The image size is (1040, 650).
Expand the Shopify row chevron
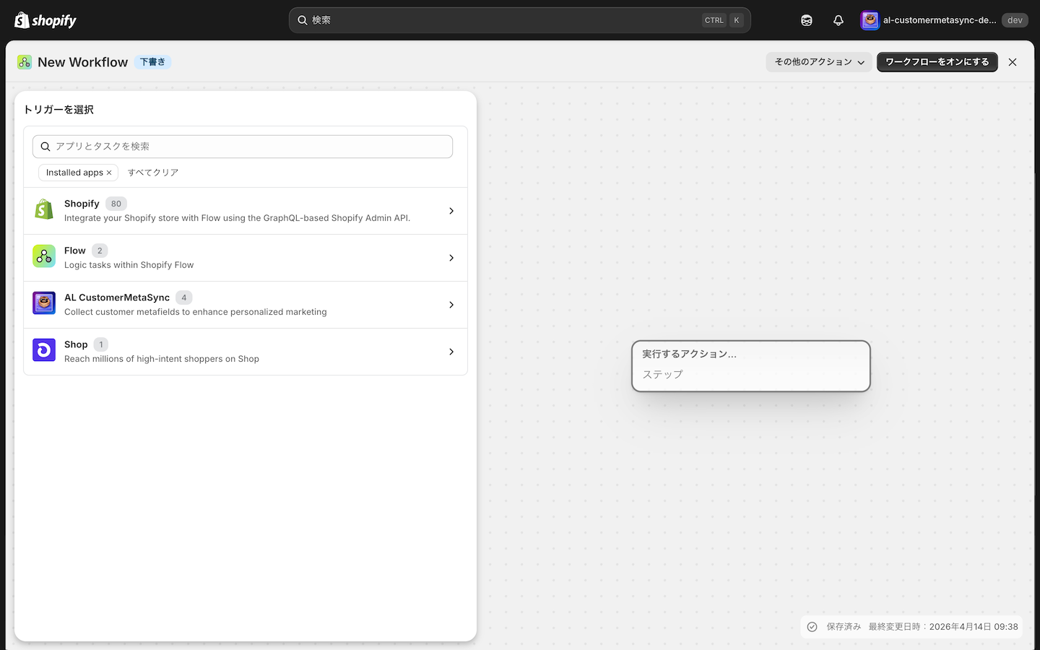point(451,211)
